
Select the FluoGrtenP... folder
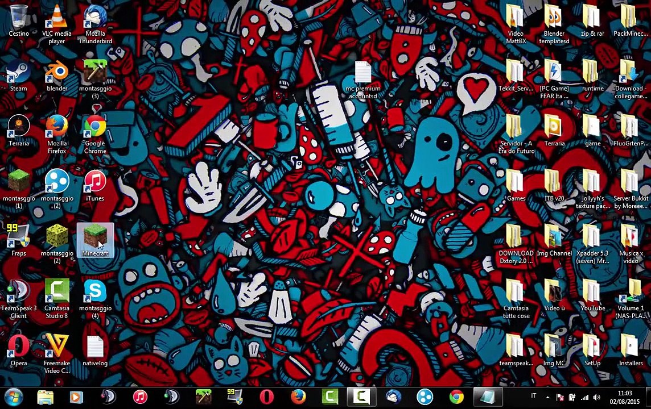coord(631,131)
